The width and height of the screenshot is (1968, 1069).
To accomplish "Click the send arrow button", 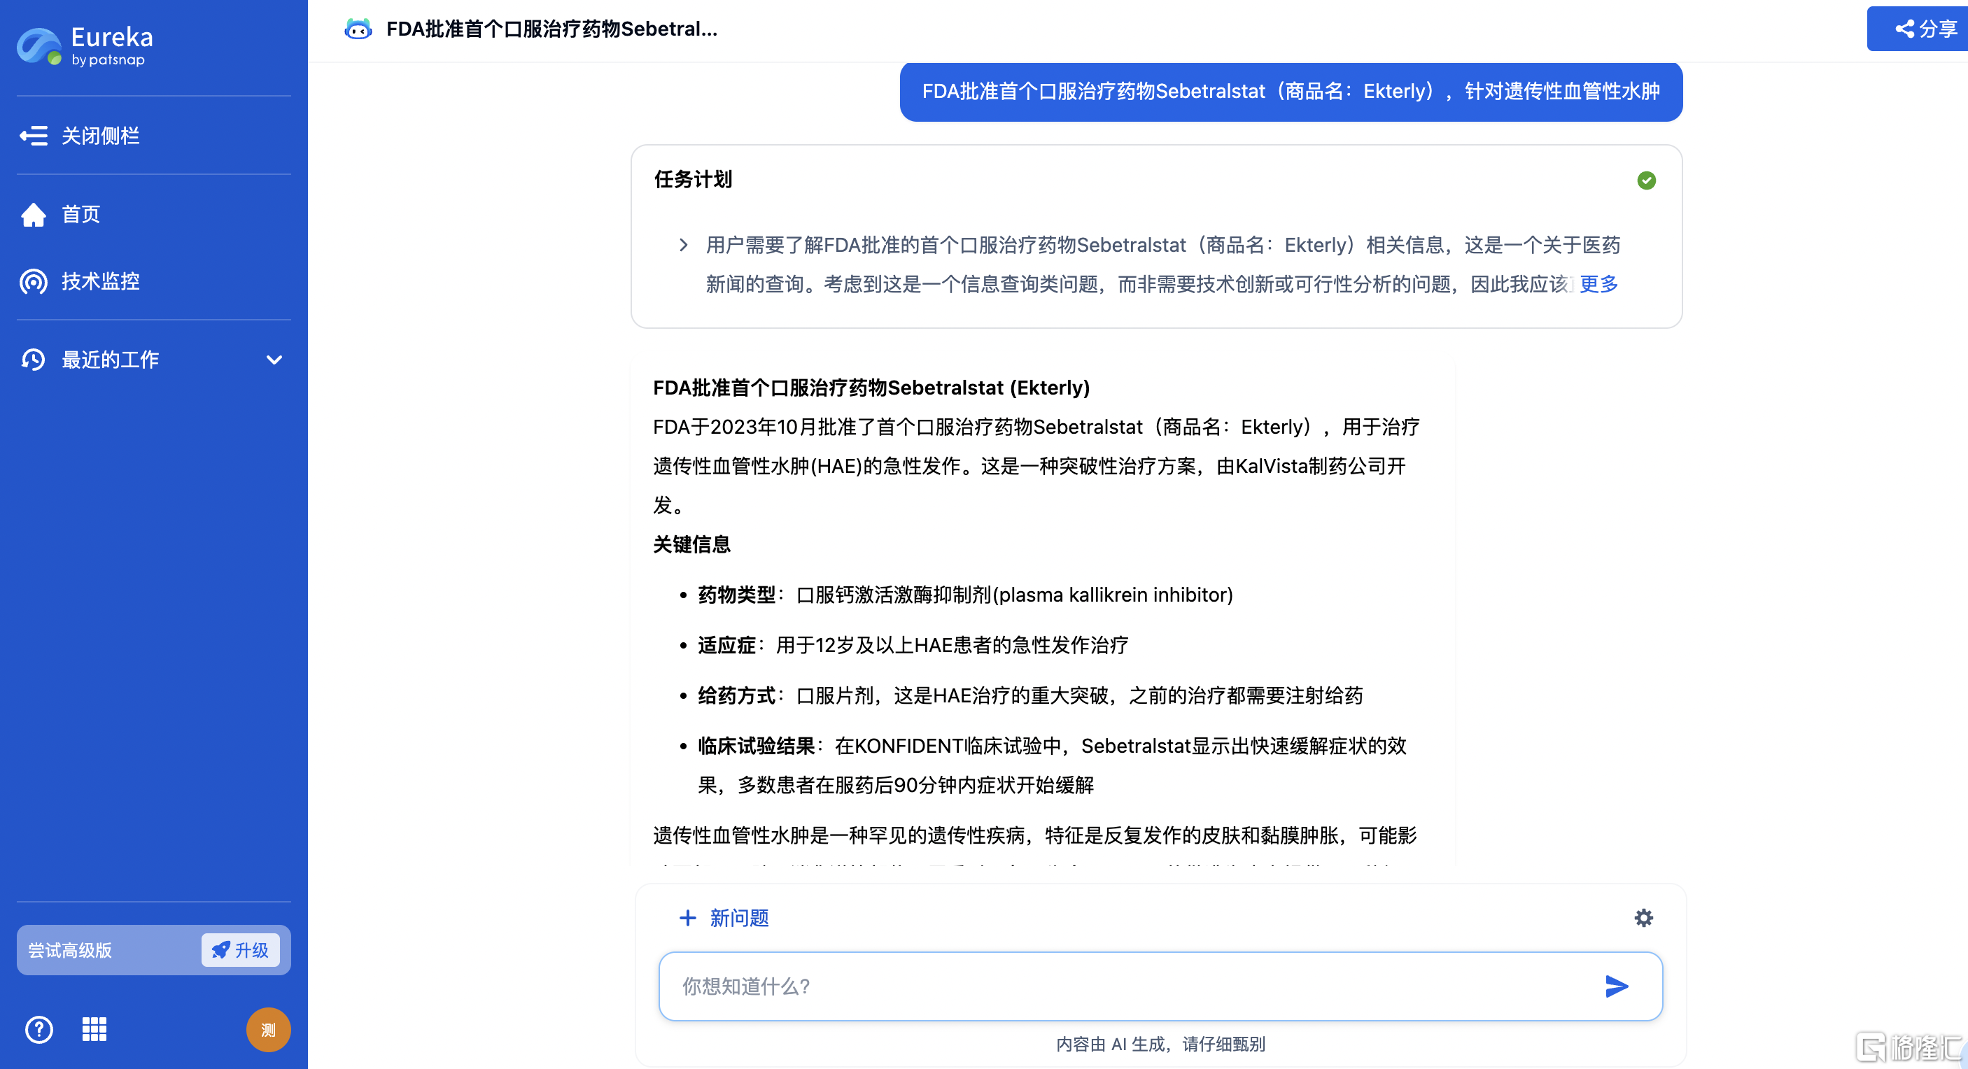I will coord(1617,986).
